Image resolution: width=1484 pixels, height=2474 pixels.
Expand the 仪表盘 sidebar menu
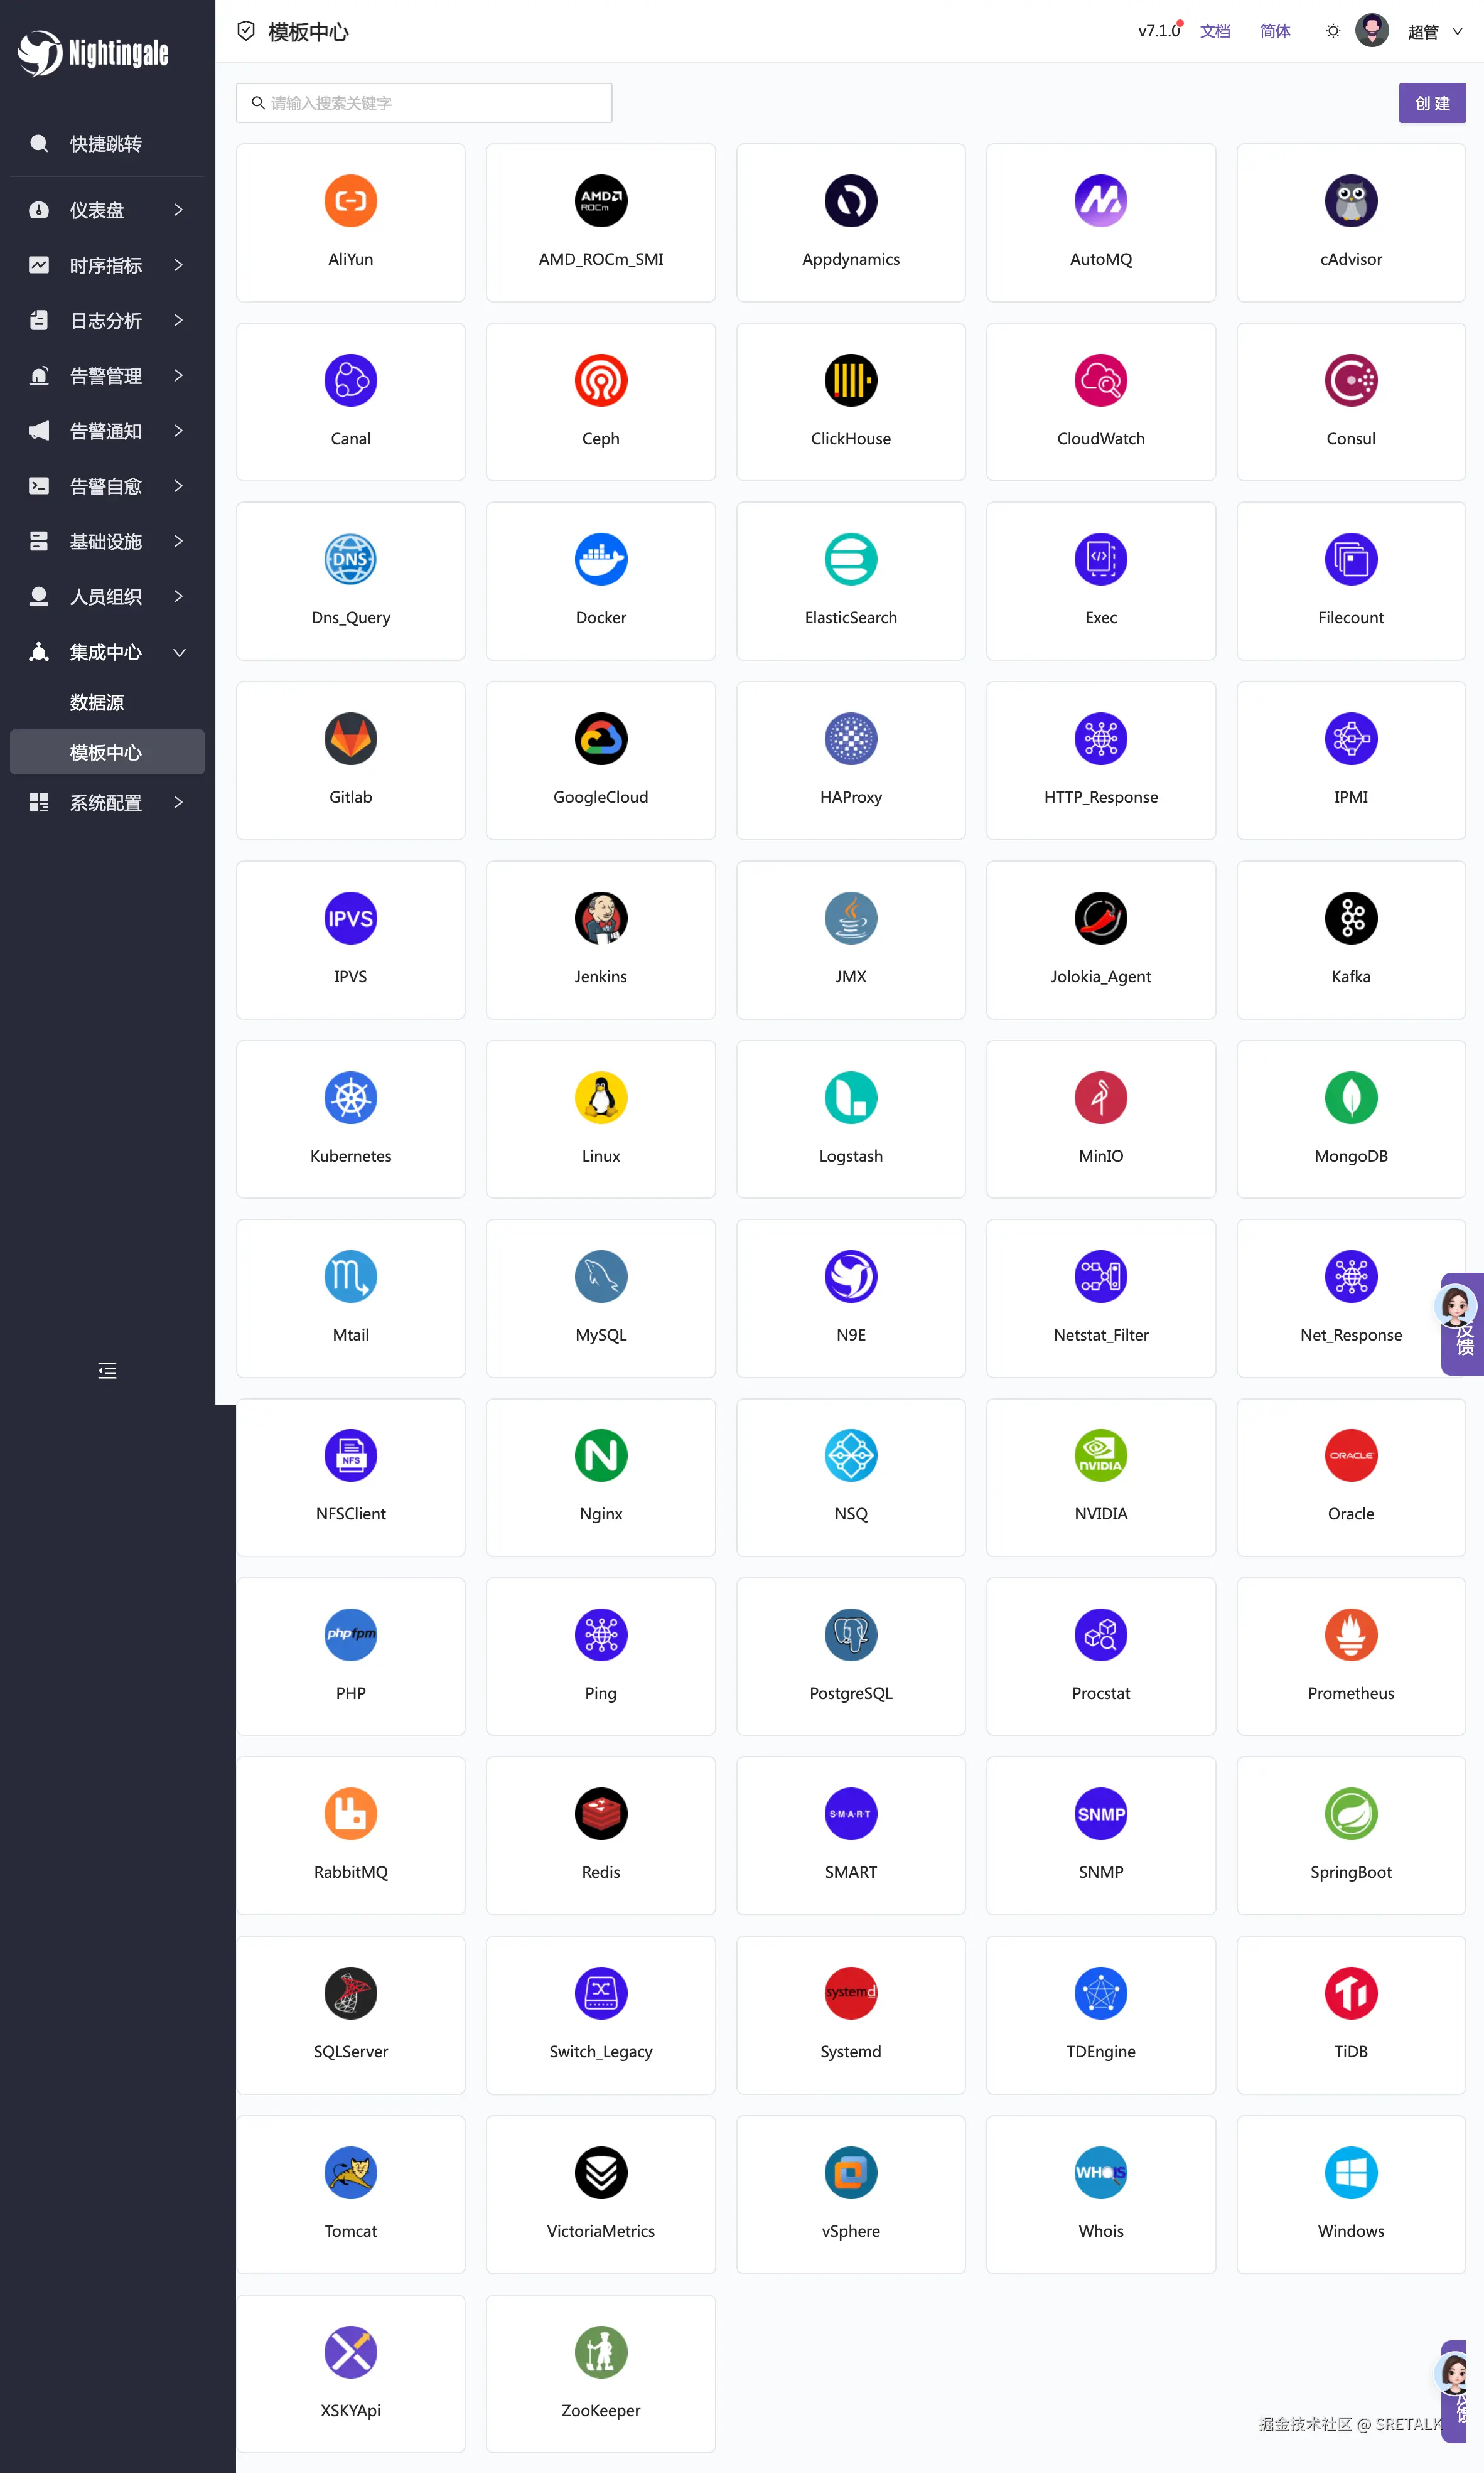[107, 210]
